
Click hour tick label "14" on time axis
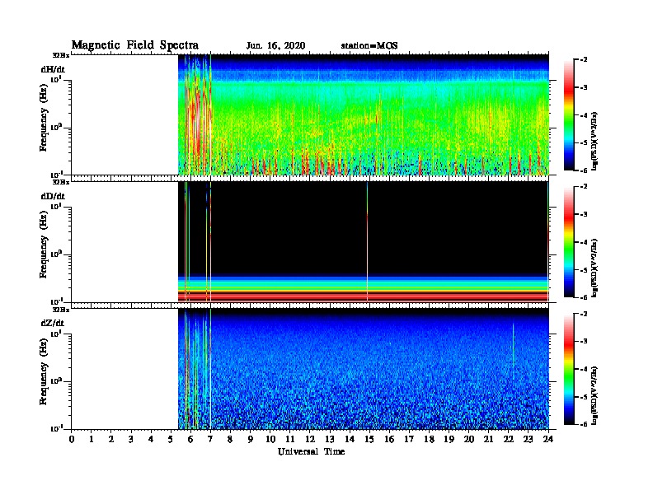click(350, 439)
